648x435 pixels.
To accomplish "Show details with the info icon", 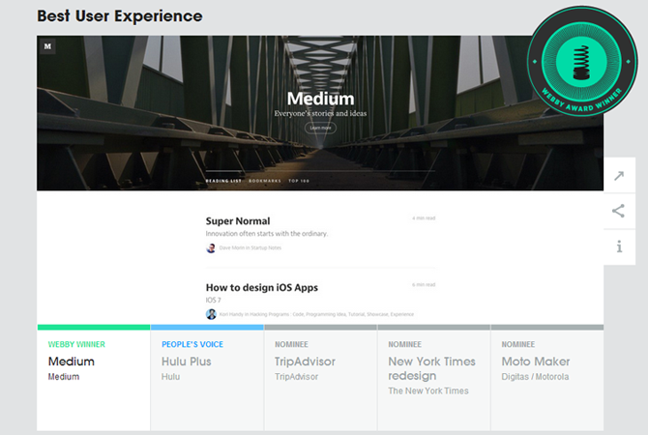I will [619, 247].
